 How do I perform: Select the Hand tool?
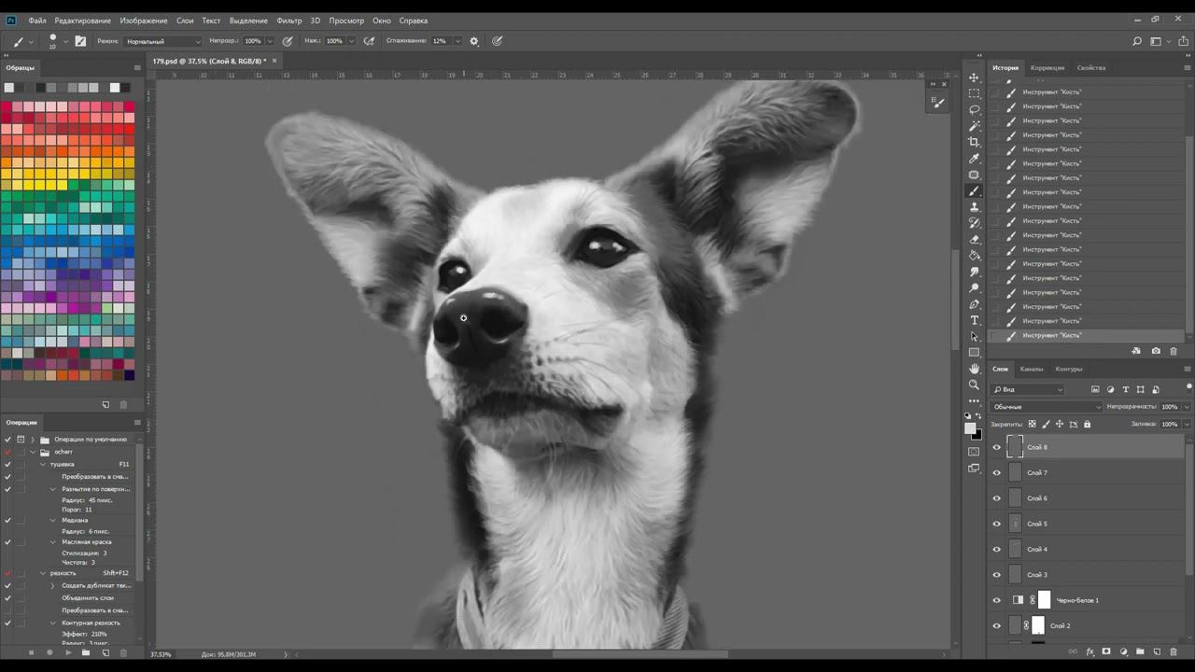(975, 369)
